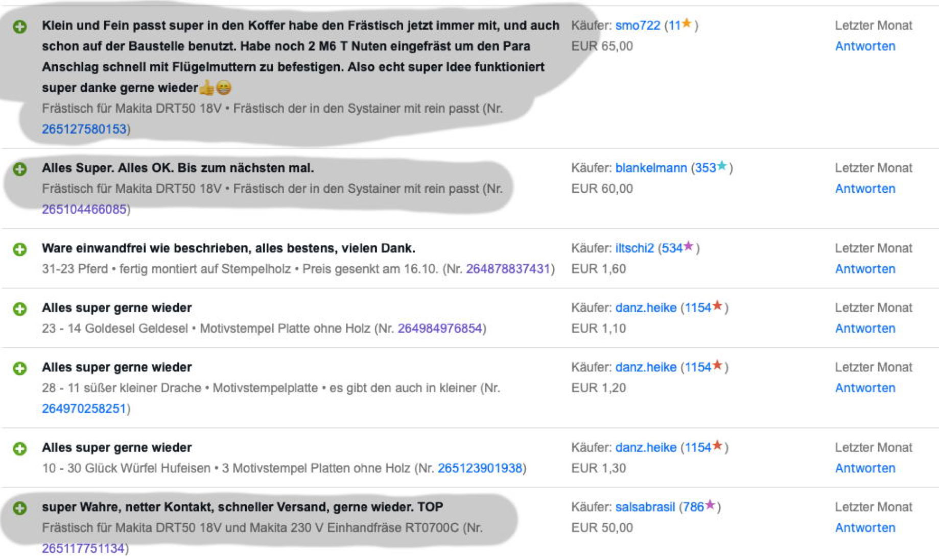The width and height of the screenshot is (939, 560).
Task: Open buyer profile iltschi2
Action: pos(635,248)
